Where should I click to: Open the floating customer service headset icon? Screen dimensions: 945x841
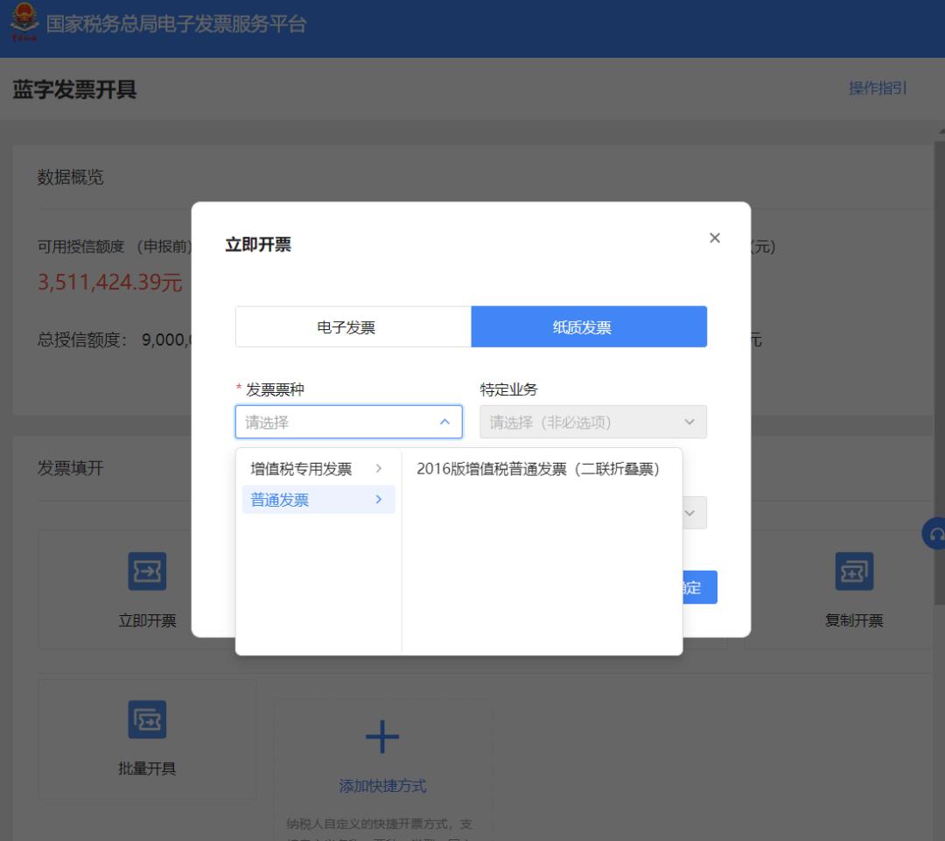934,532
